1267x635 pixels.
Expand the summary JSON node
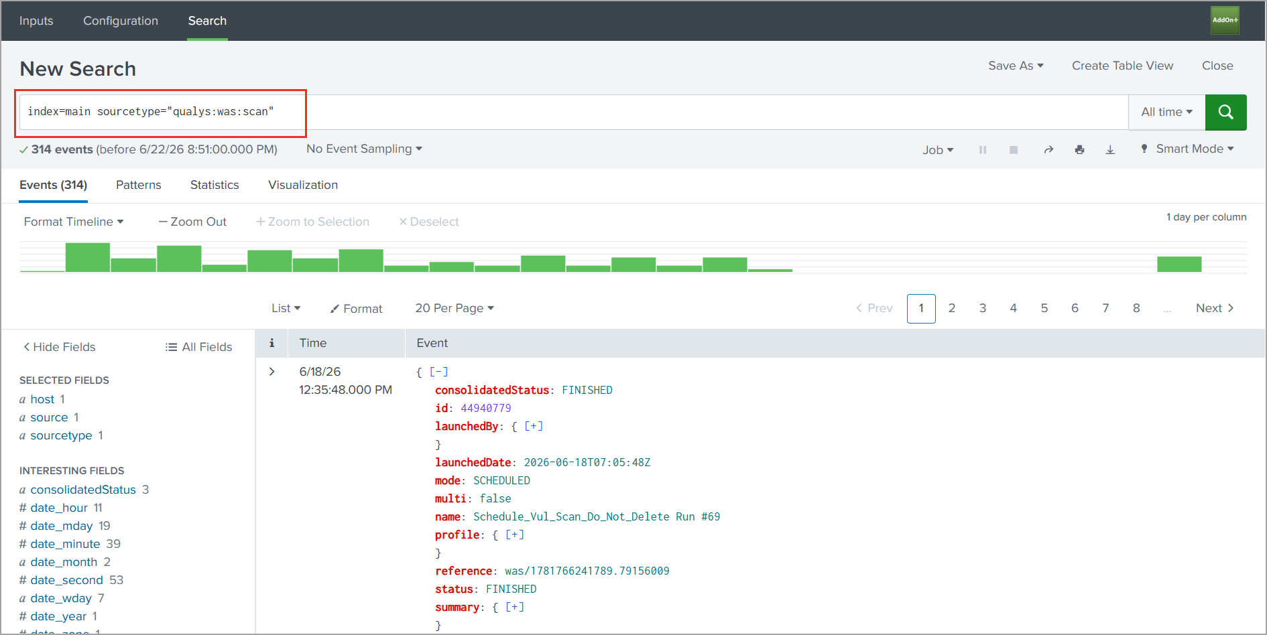point(515,607)
